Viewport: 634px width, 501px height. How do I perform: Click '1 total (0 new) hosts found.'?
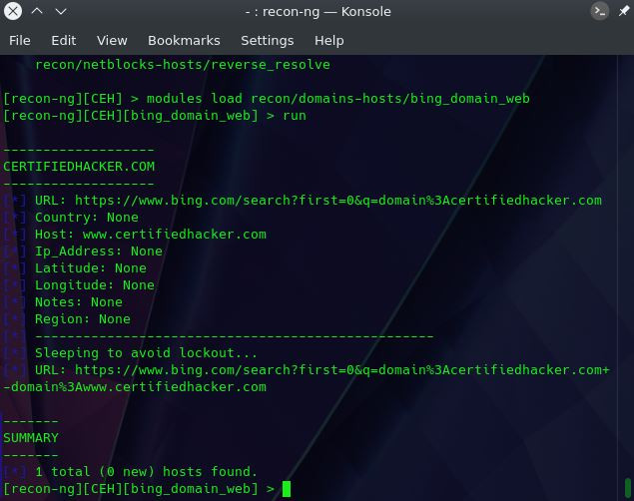coord(146,472)
